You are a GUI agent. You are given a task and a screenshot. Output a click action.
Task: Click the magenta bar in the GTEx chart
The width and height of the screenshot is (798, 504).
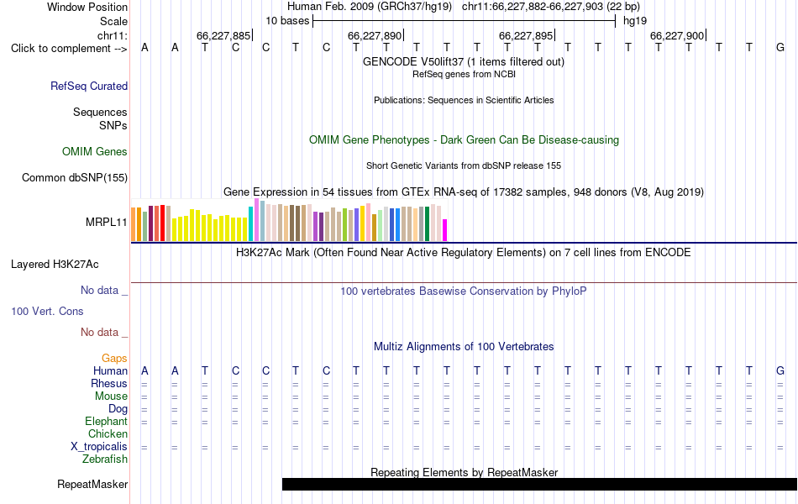445,230
